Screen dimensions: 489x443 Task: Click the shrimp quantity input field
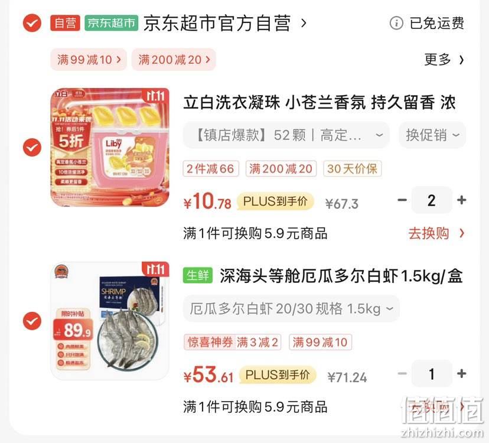[432, 373]
